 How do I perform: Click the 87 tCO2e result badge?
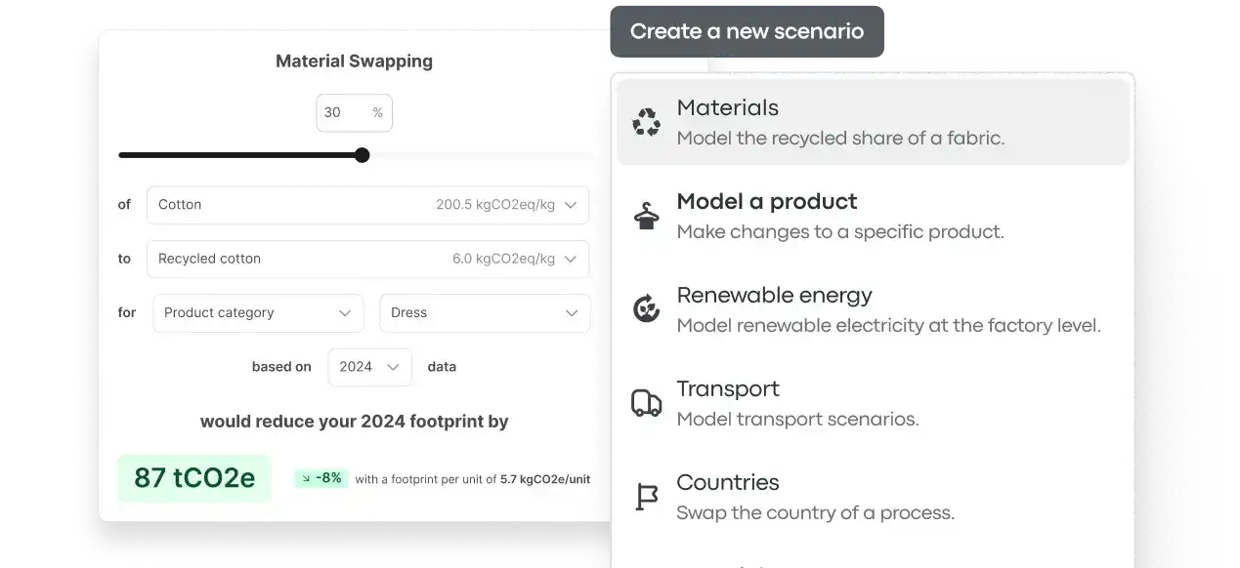pyautogui.click(x=194, y=478)
